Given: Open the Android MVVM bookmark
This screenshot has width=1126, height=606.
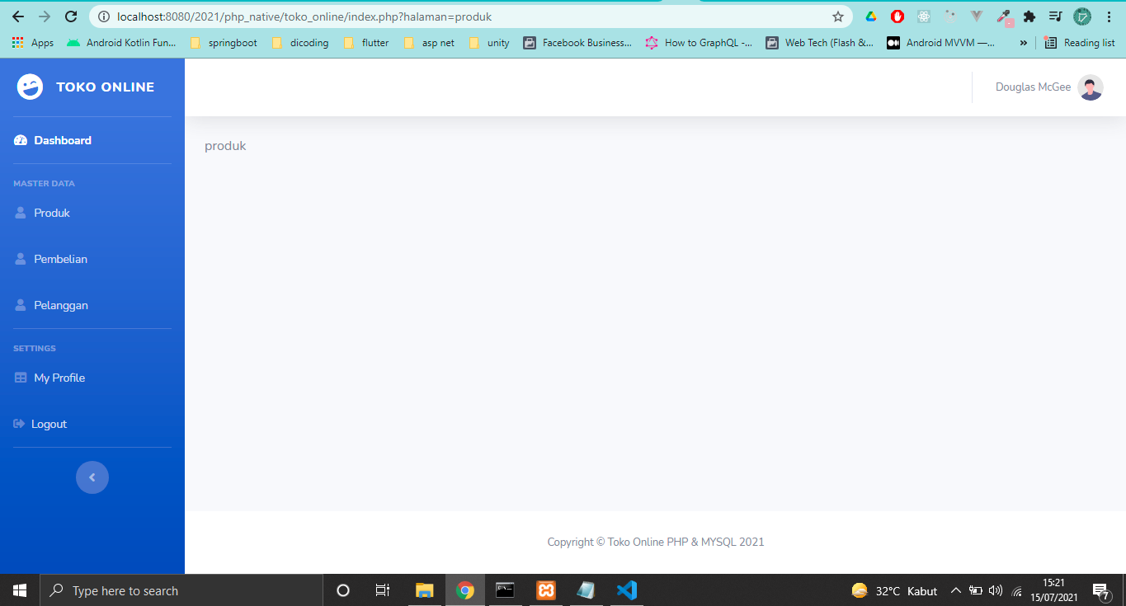Looking at the screenshot, I should pyautogui.click(x=941, y=43).
